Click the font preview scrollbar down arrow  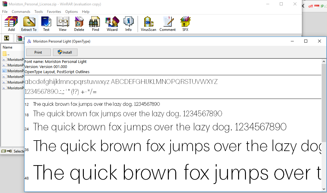[x=324, y=189]
